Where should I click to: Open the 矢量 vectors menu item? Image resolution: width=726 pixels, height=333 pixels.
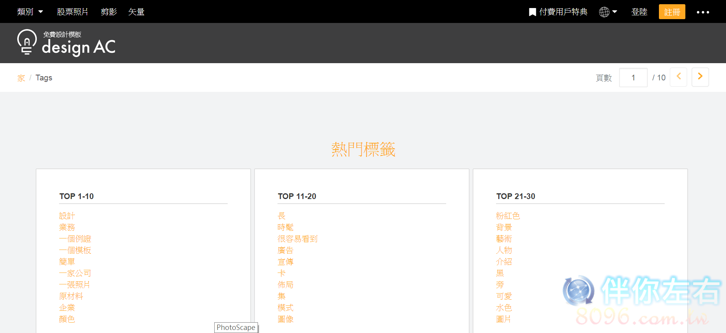[x=136, y=12]
